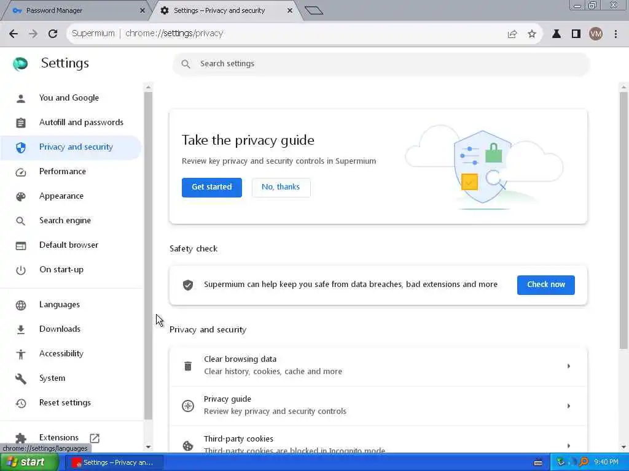The width and height of the screenshot is (629, 471).
Task: Click the shield tick icon in Safety check
Action: 188,285
